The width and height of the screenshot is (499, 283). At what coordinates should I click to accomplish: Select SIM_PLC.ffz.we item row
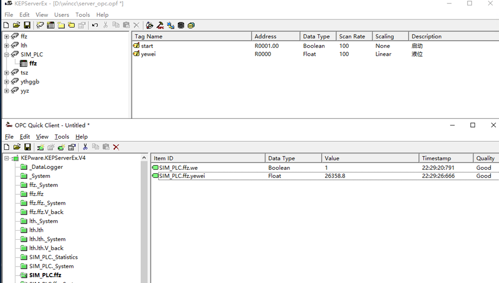(x=178, y=168)
